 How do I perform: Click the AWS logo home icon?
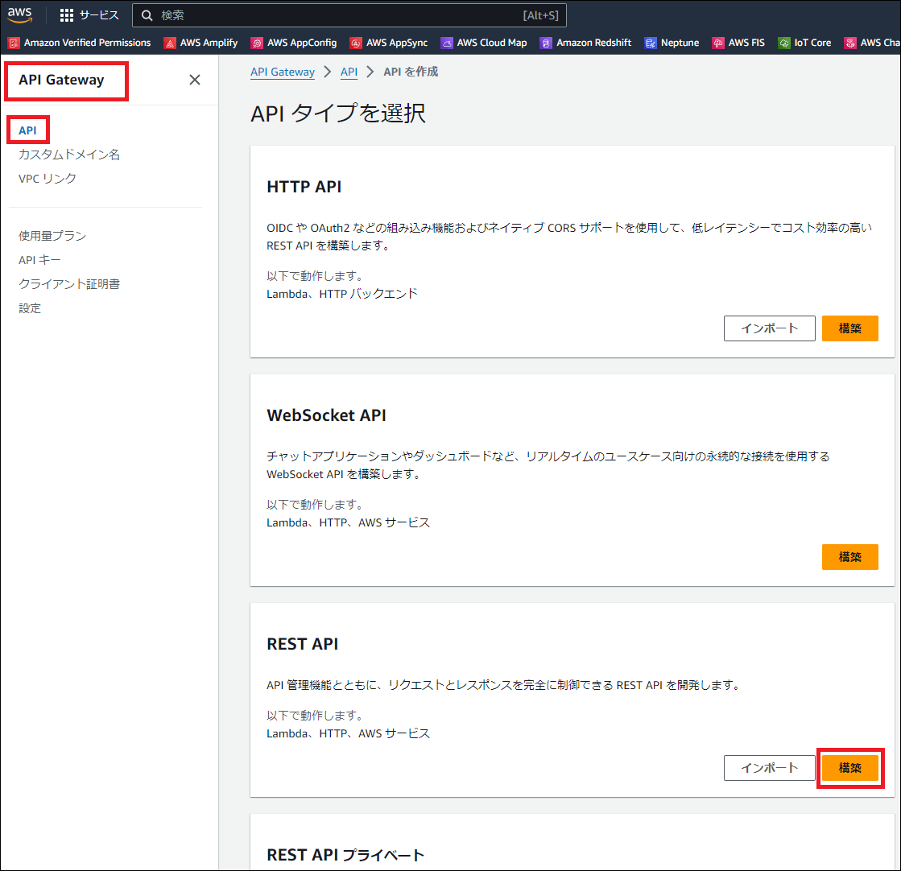[x=20, y=15]
